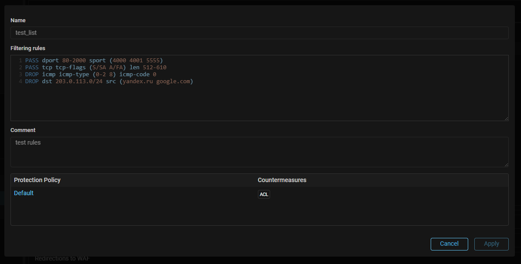Viewport: 521px width, 264px height.
Task: Click google.com in the DROP dst rule
Action: (173, 81)
